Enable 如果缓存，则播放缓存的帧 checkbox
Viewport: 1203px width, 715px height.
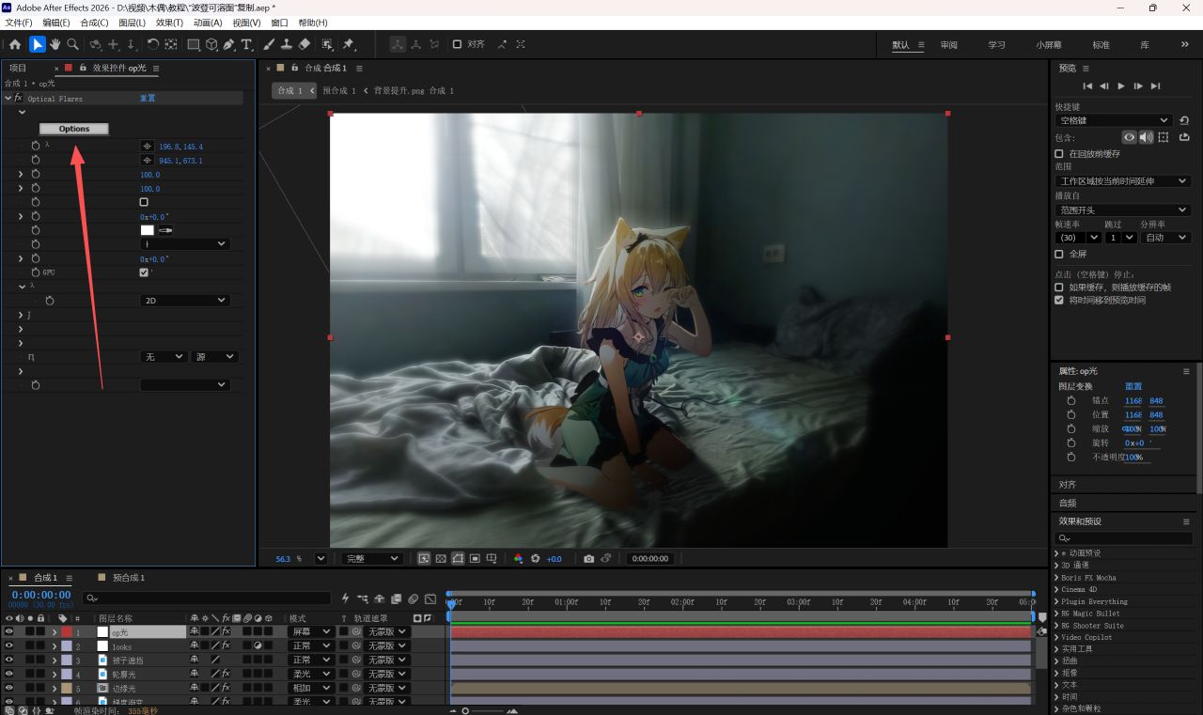pyautogui.click(x=1059, y=288)
